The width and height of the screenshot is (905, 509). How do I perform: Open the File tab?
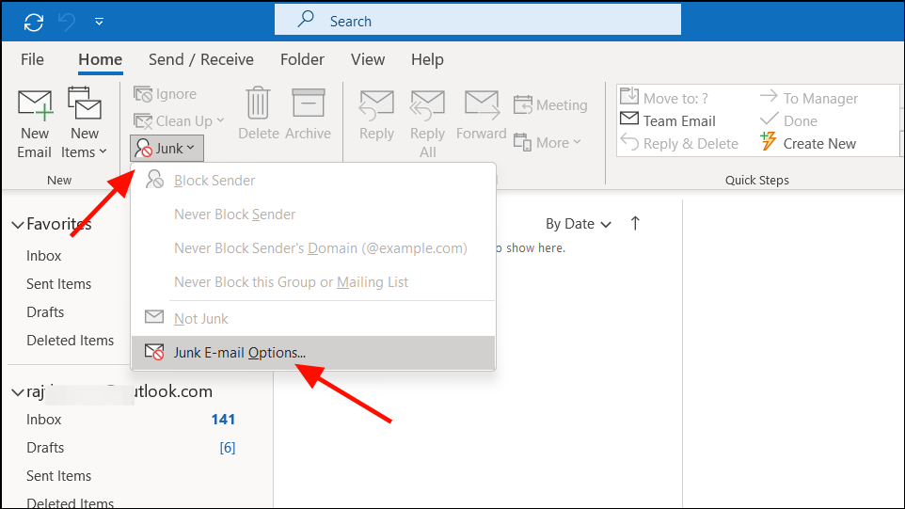32,59
